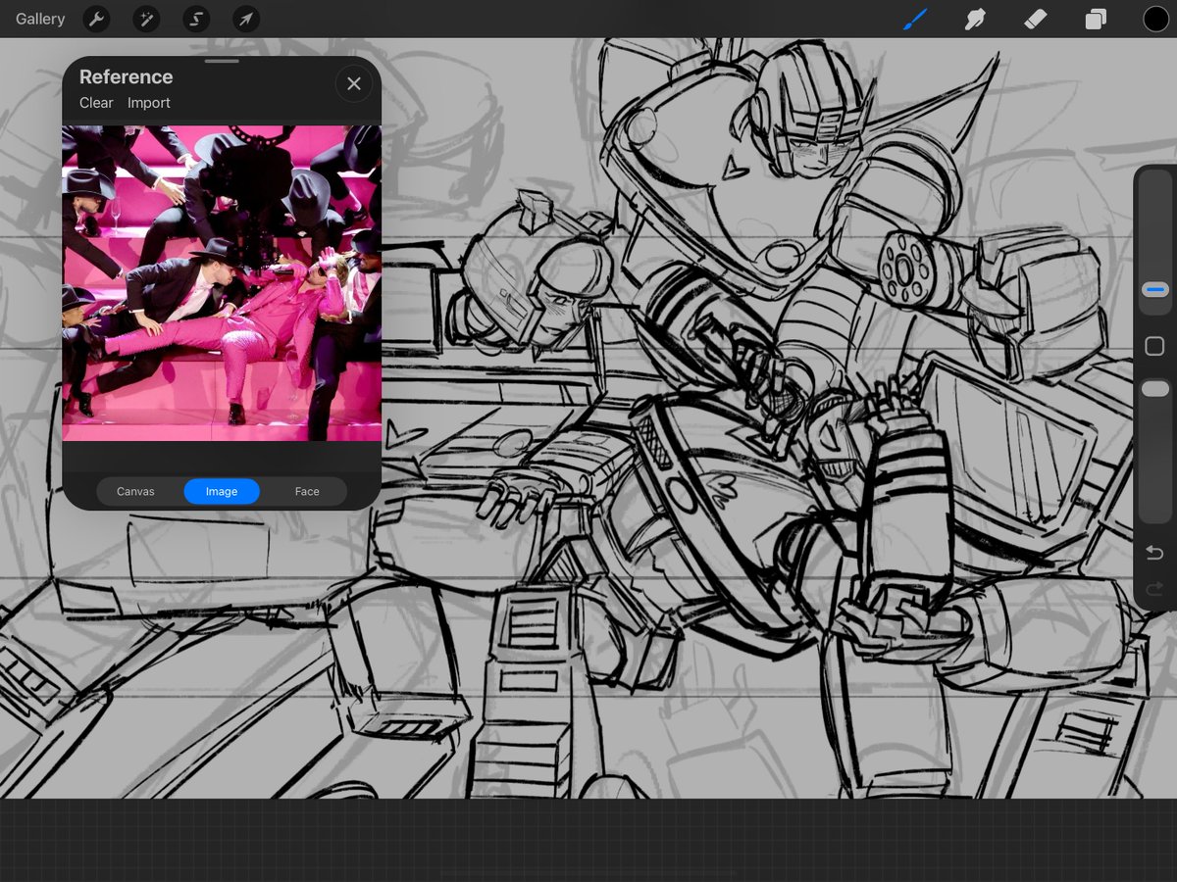Select the Eraser tool
This screenshot has width=1177, height=882.
[1035, 19]
